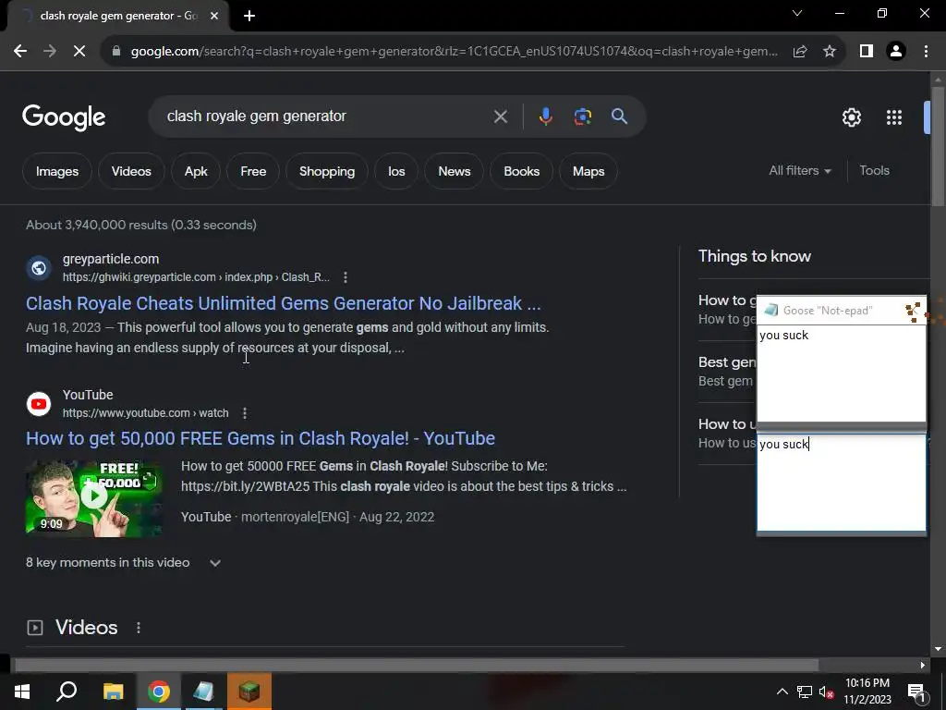The image size is (946, 710).
Task: Click the Chrome address bar URL
Action: coord(454,52)
